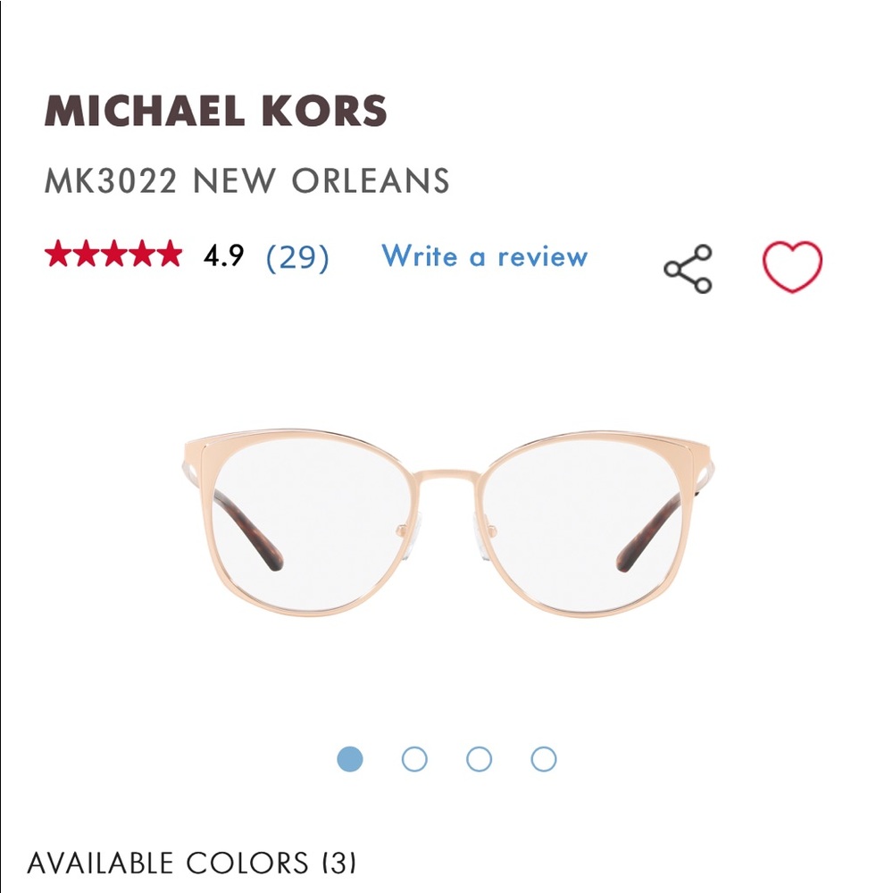This screenshot has height=893, width=893.
Task: Click the share icon
Action: (688, 265)
